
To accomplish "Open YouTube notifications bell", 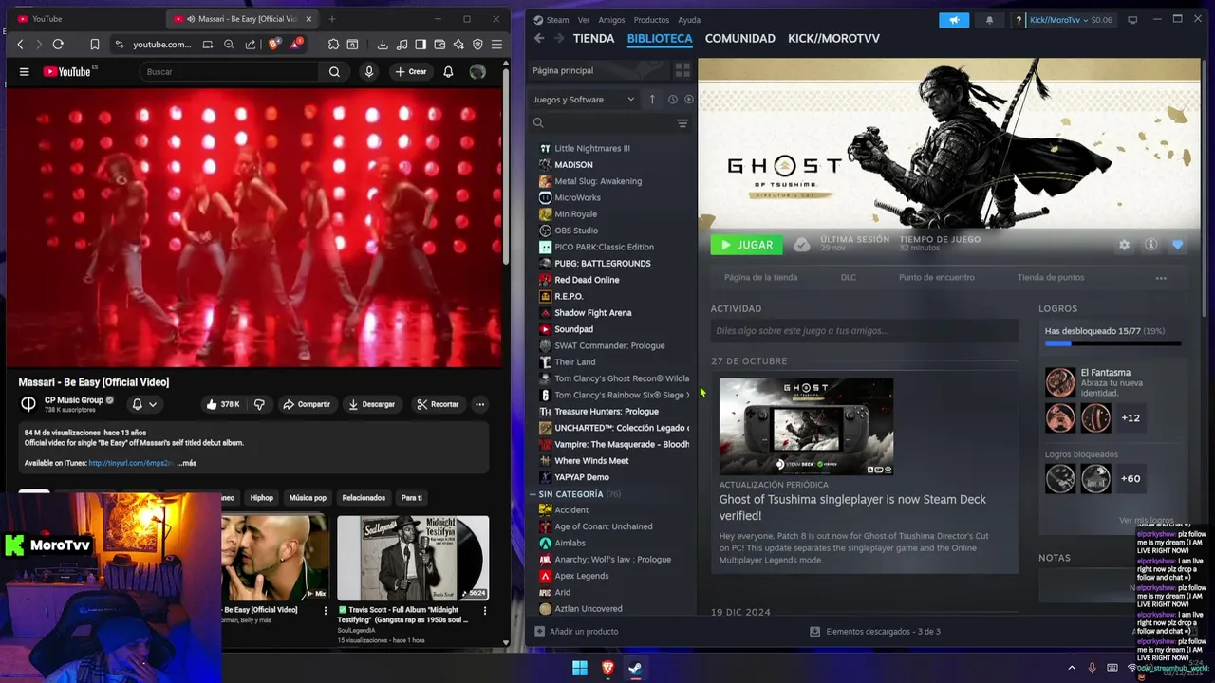I will pyautogui.click(x=448, y=72).
